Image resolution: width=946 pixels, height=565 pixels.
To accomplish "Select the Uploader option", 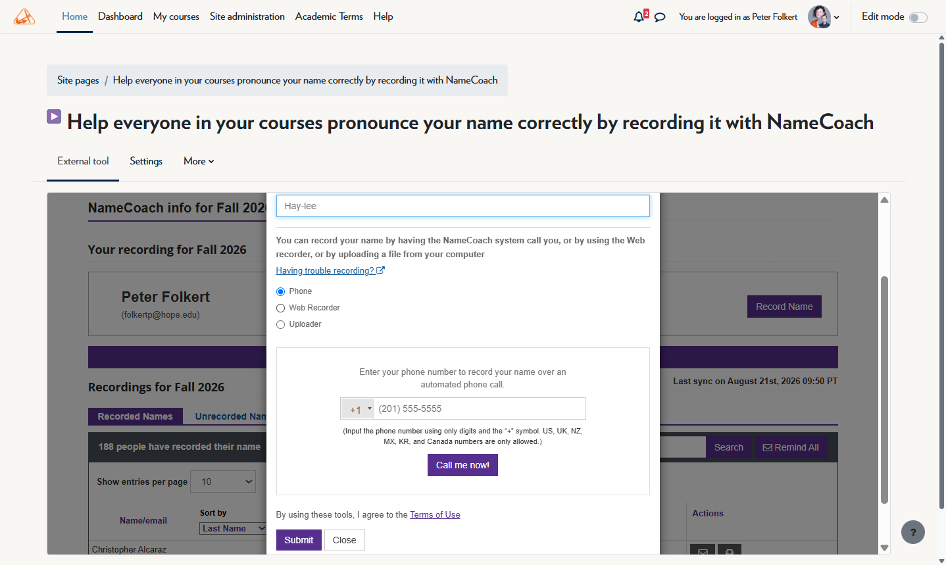I will pos(280,324).
